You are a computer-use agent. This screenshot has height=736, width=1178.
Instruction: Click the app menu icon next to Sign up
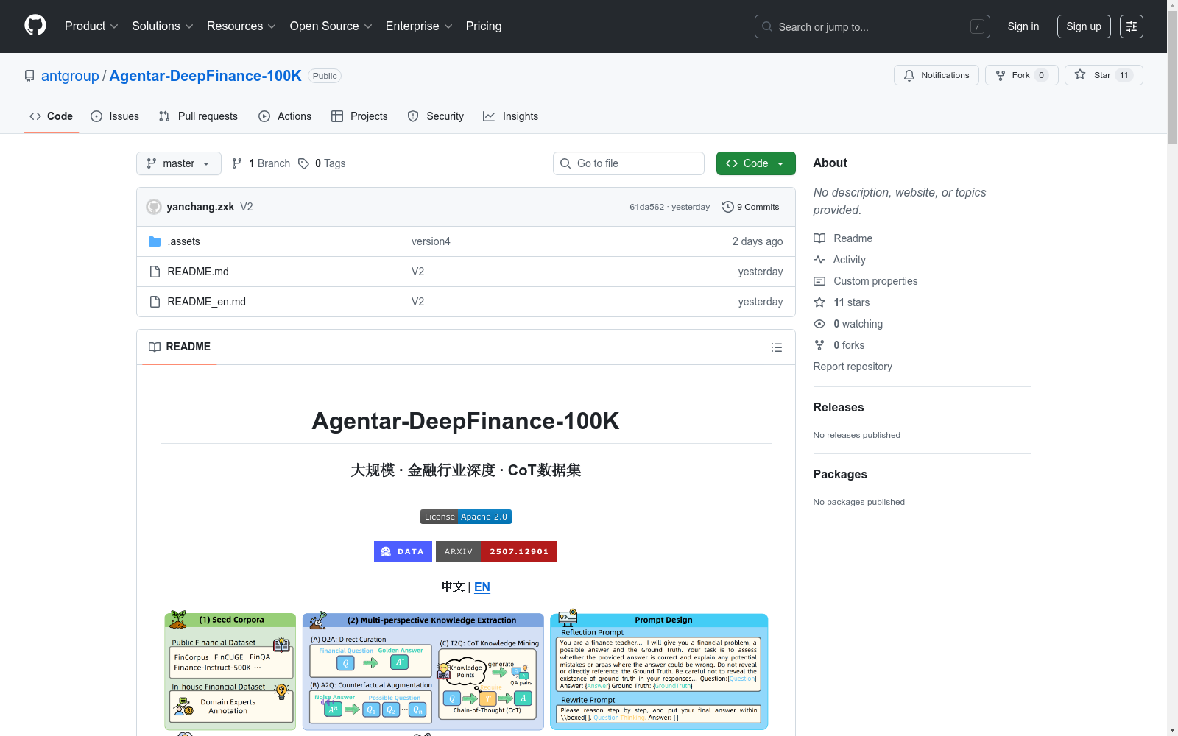coord(1132,26)
